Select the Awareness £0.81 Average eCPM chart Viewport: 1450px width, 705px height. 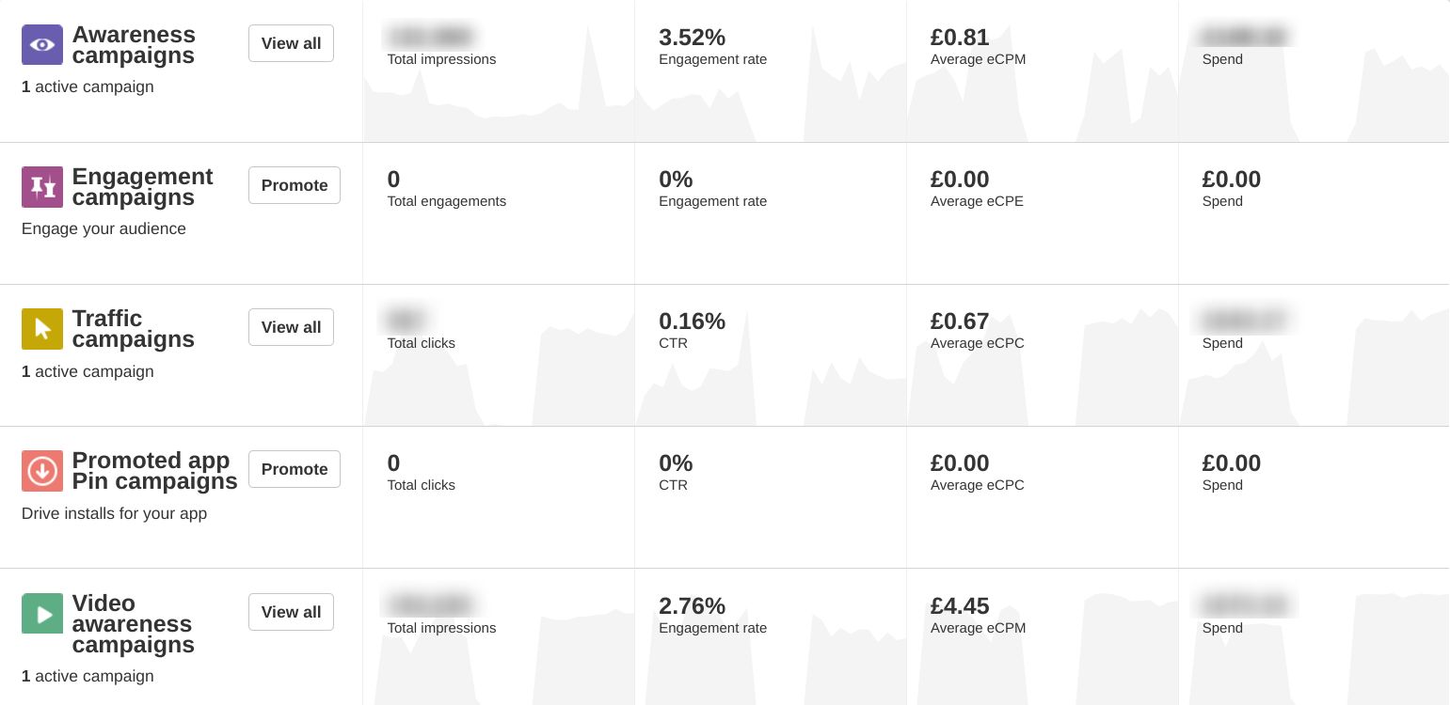(1043, 70)
